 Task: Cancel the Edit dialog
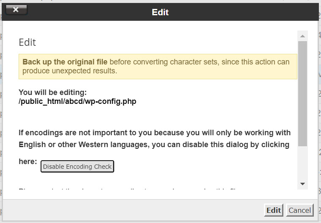[300, 210]
